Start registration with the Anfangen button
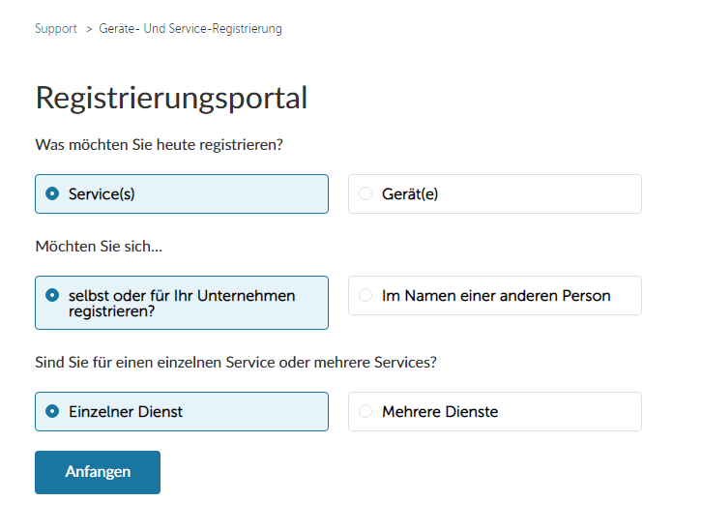701x531 pixels. click(98, 472)
